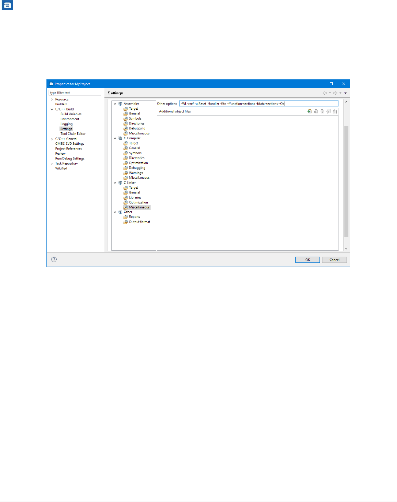Select Optimization under C Linker

pos(138,203)
